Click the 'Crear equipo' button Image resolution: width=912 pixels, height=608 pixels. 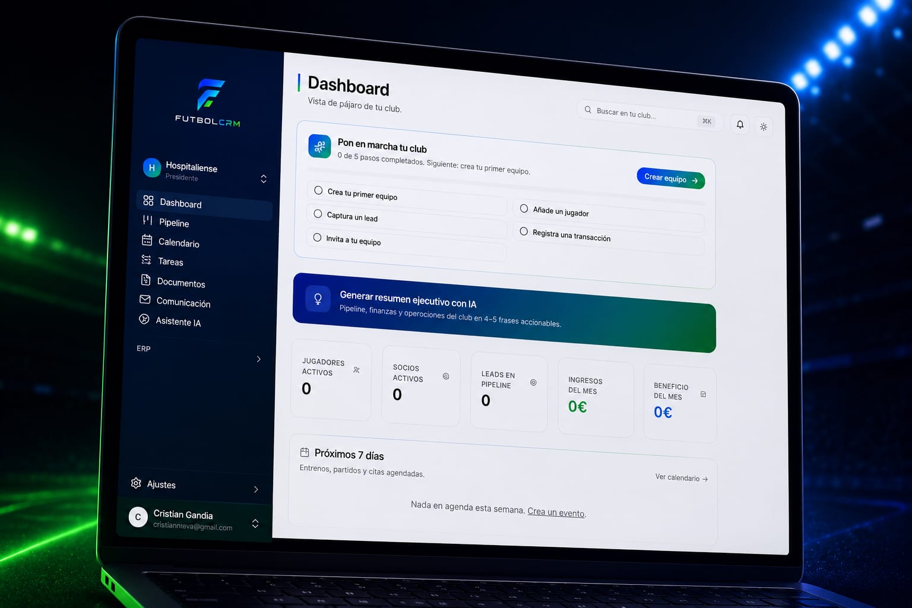click(x=671, y=178)
